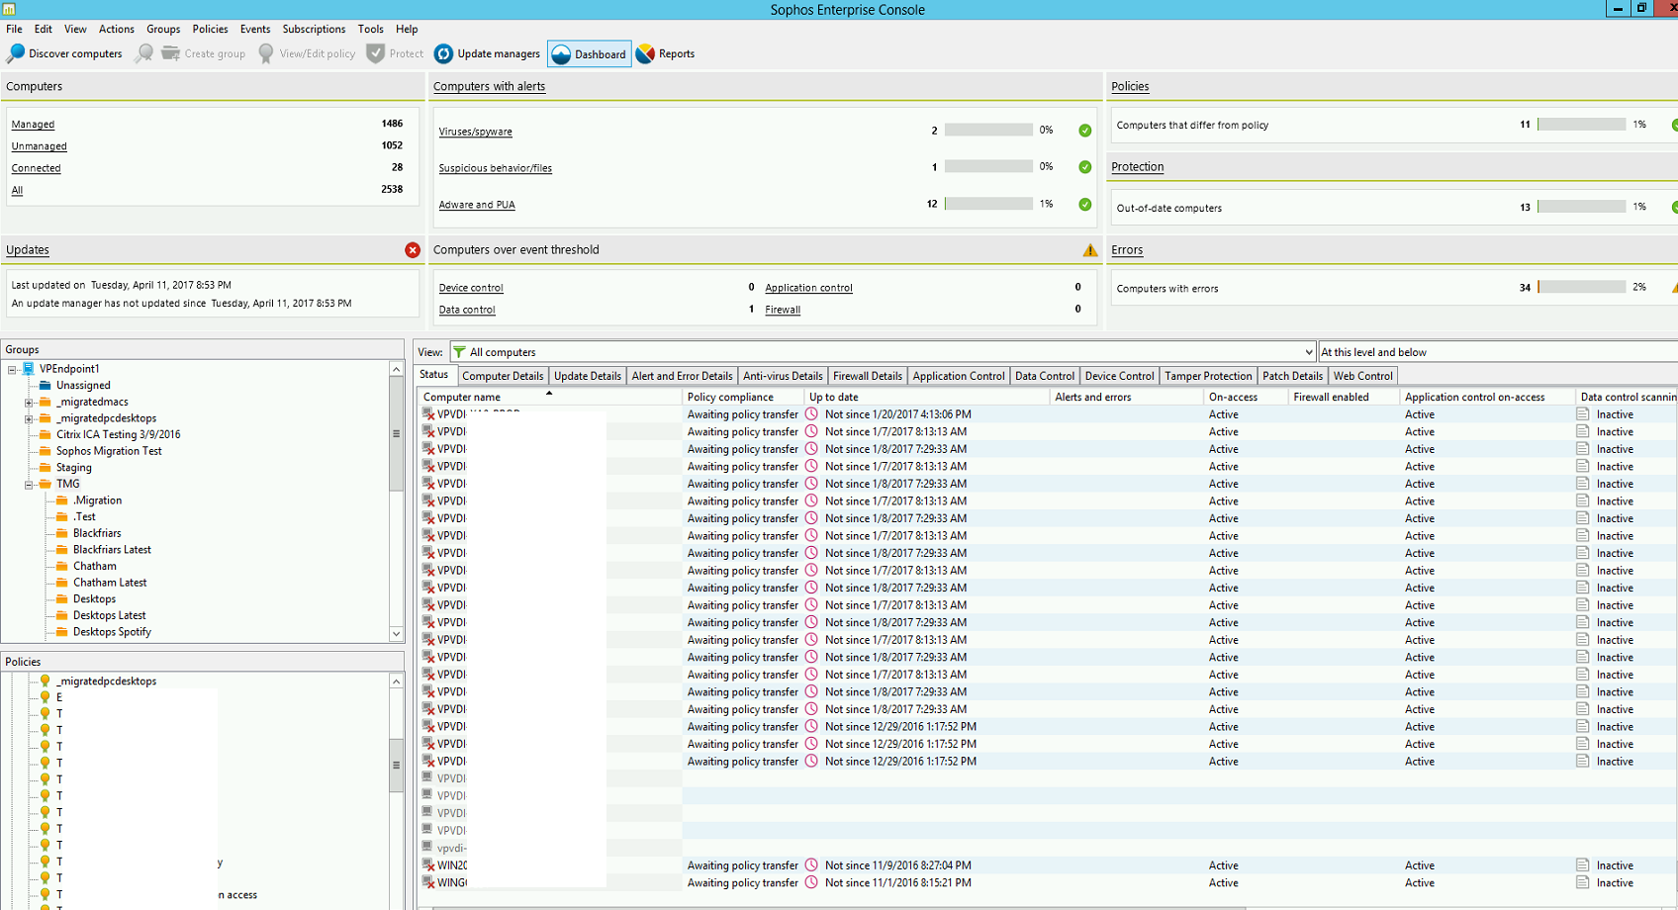Click green check status for Suspicious behavior/files
The height and width of the screenshot is (910, 1678).
[1085, 167]
